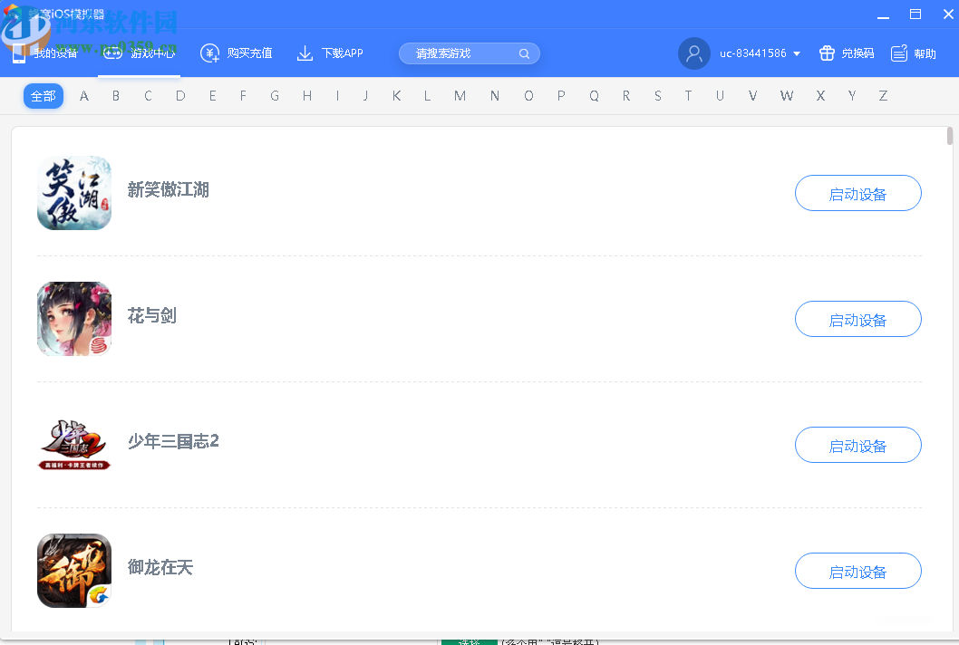
Task: Click 启动设备 for 花与剑
Action: click(x=857, y=319)
